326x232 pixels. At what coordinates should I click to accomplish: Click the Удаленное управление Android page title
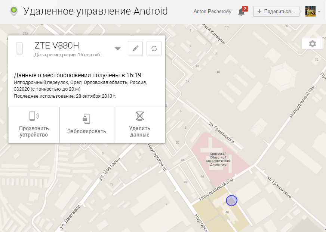click(x=95, y=11)
